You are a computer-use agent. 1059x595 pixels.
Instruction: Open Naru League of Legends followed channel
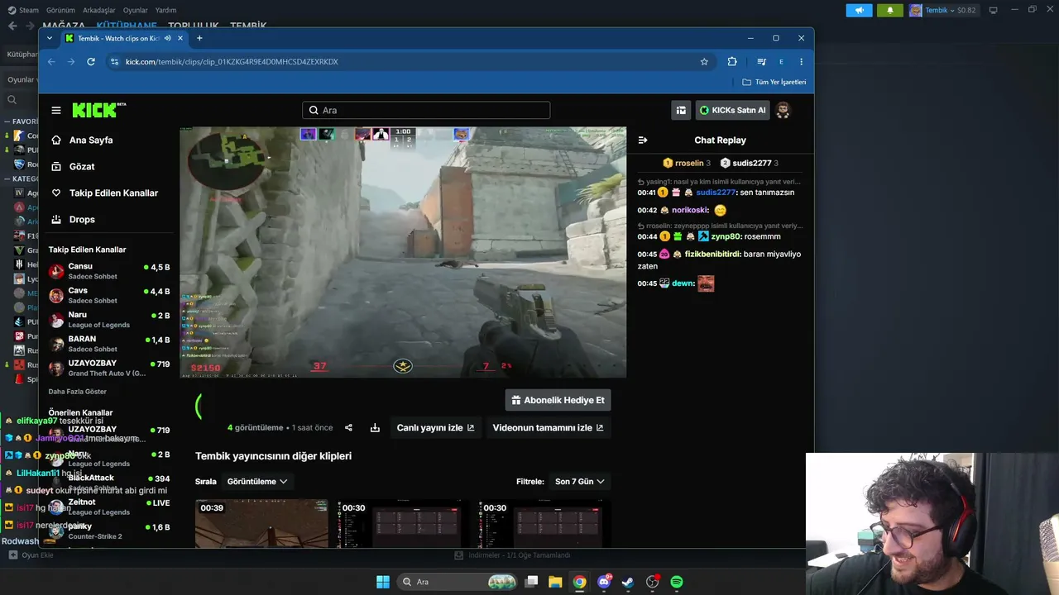(109, 320)
